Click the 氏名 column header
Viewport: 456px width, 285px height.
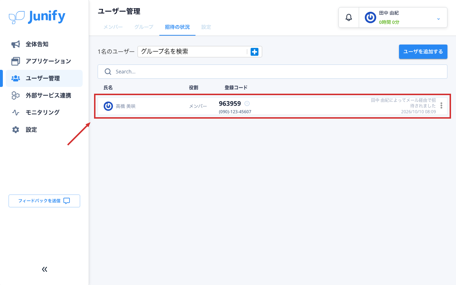pos(108,88)
